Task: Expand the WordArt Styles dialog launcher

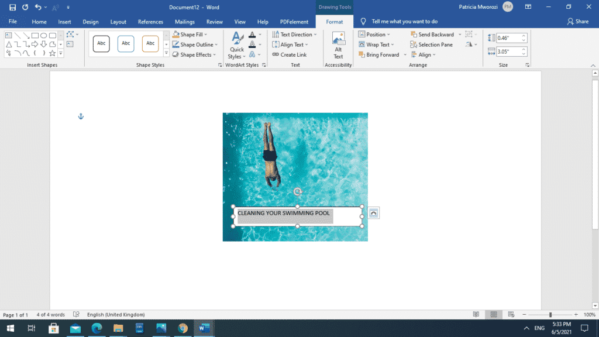Action: 264,64
